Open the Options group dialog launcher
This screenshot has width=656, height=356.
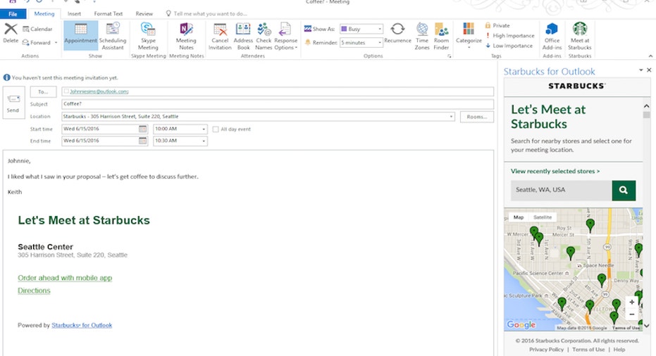[450, 56]
